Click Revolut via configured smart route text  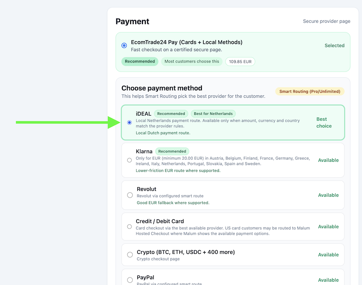[170, 196]
